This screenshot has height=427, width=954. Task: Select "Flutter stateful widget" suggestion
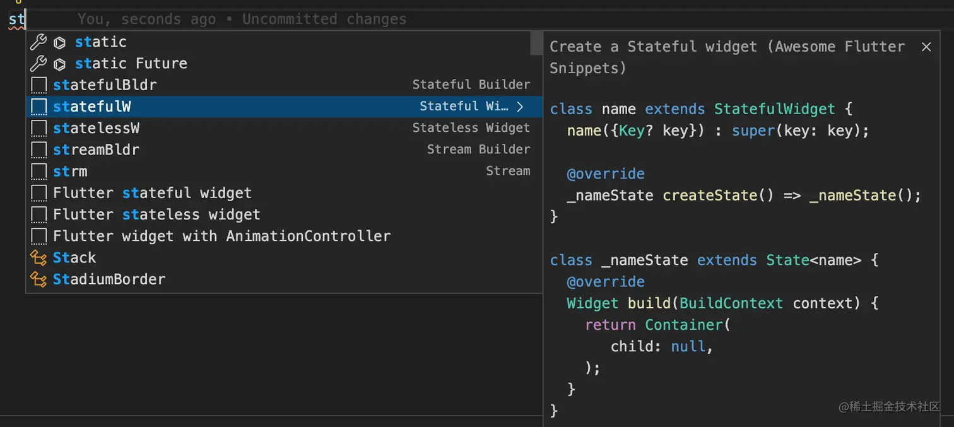[284, 193]
